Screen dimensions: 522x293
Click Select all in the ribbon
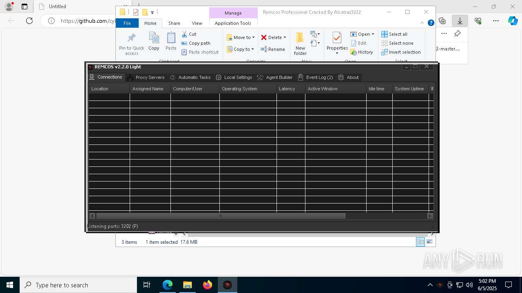click(x=394, y=34)
